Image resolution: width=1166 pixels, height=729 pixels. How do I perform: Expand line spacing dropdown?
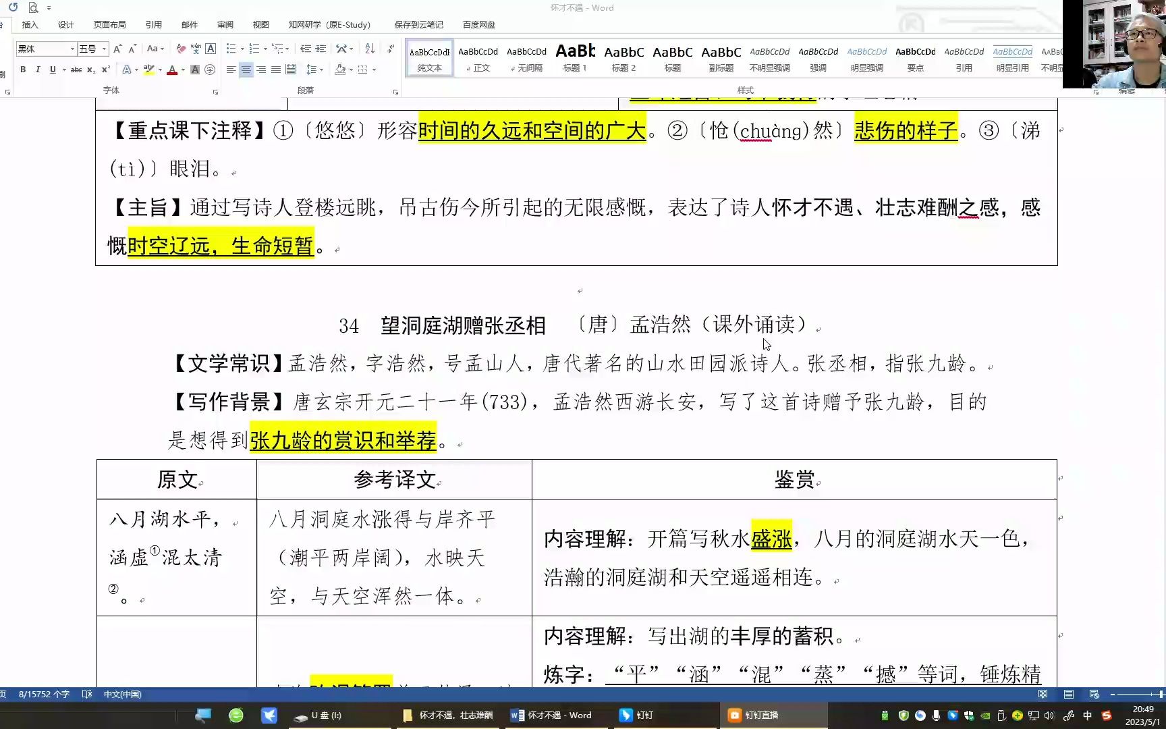pos(314,70)
